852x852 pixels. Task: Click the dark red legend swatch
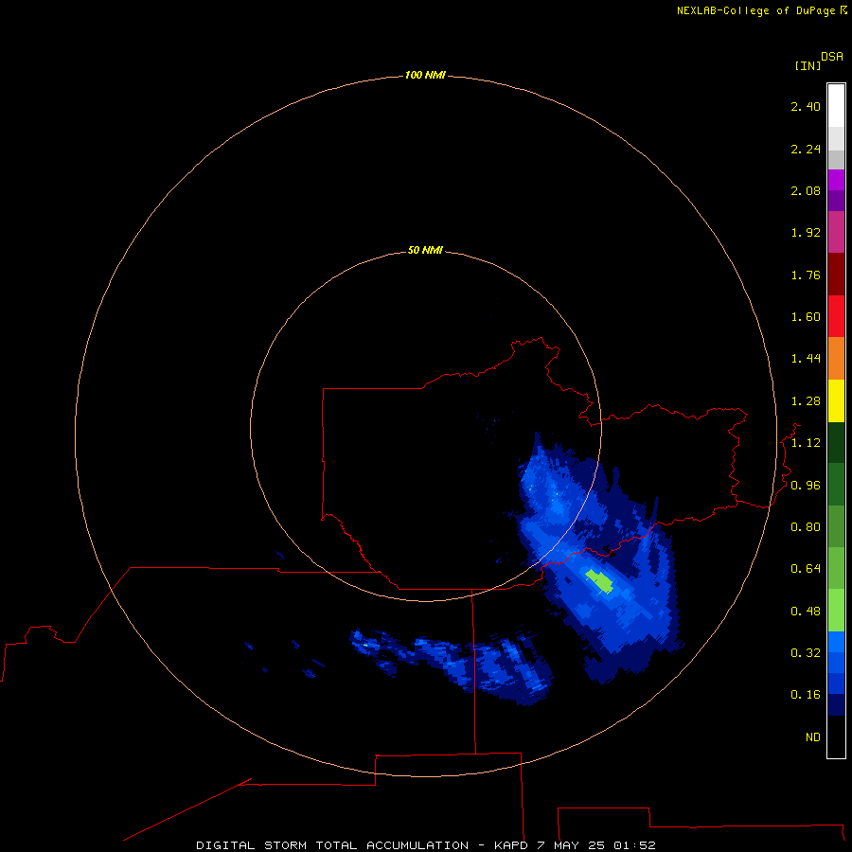point(836,275)
